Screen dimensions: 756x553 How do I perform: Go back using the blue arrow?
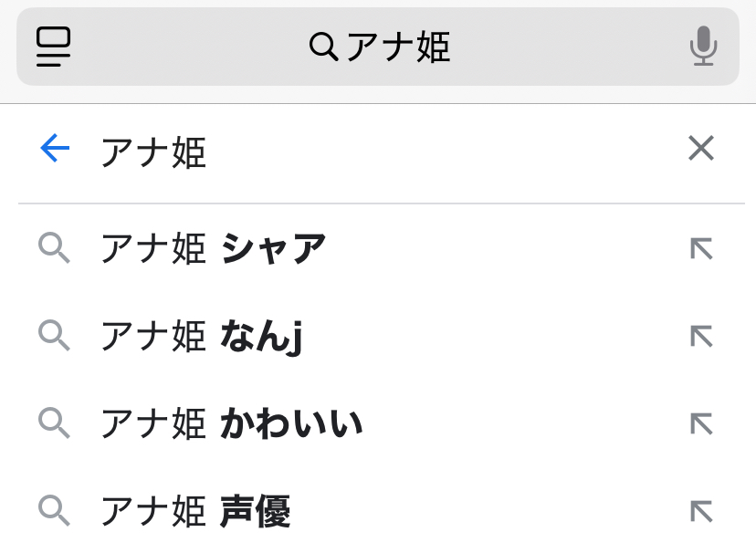(x=55, y=148)
